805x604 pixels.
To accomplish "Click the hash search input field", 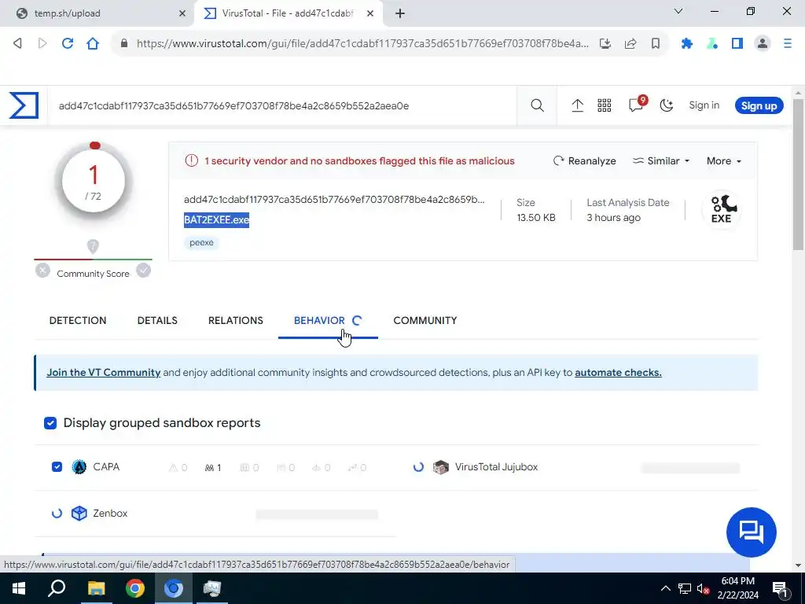I will point(282,106).
